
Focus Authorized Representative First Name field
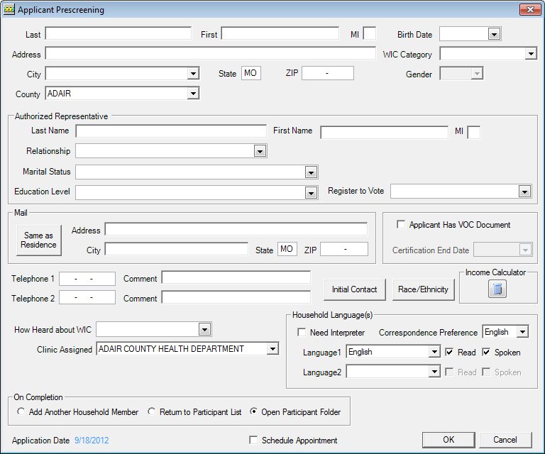385,133
